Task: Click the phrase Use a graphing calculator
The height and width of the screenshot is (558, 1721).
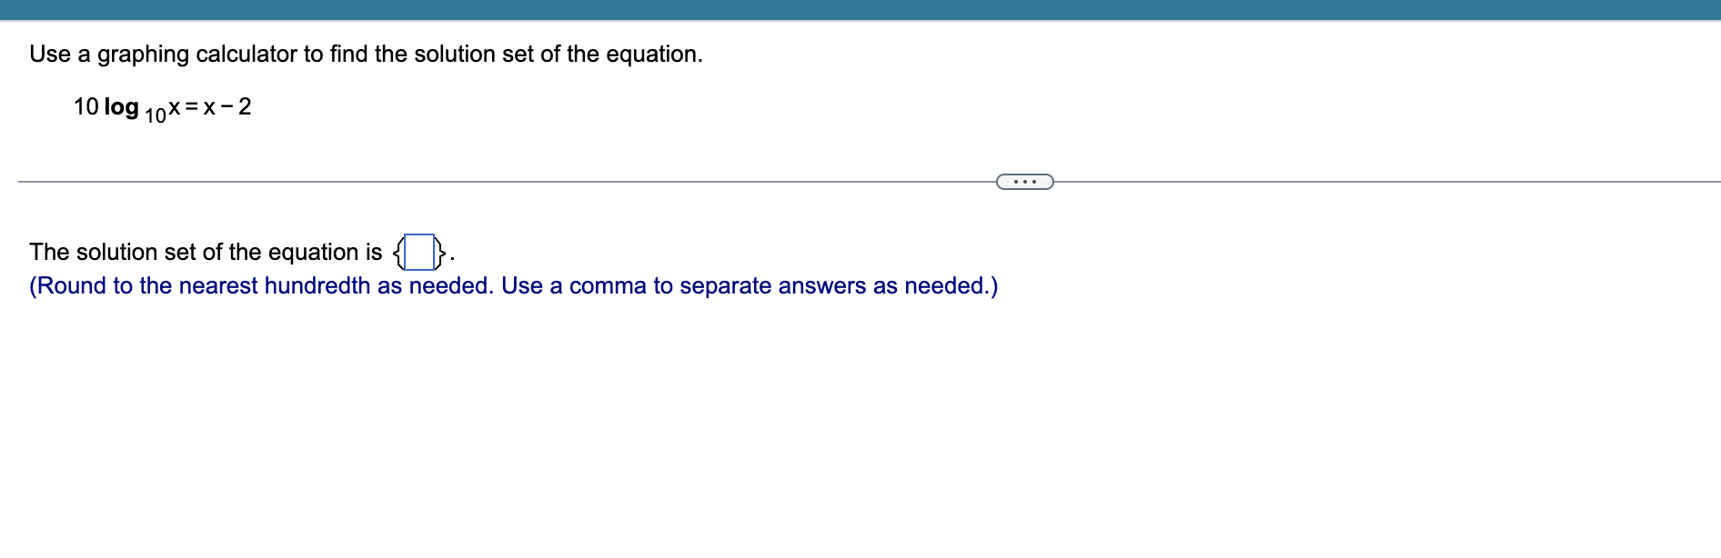Action: (146, 55)
